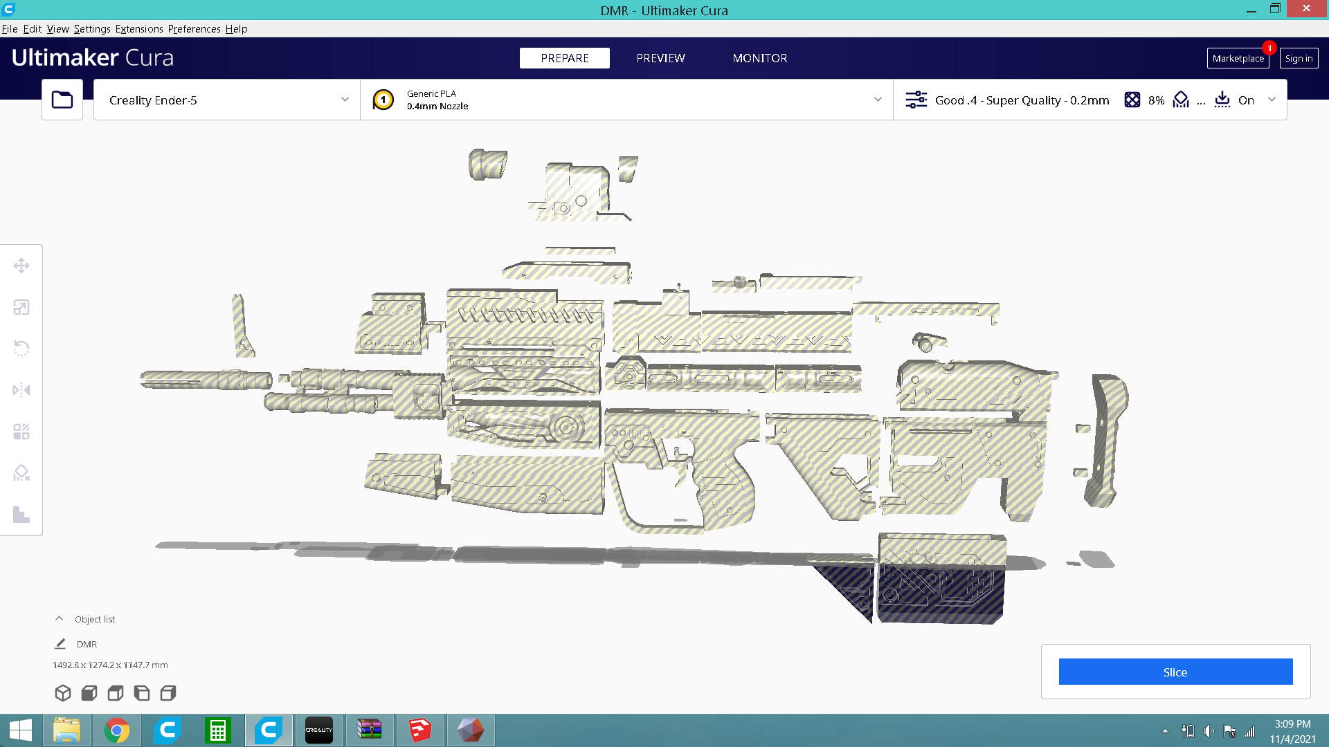This screenshot has height=747, width=1329.
Task: Click the Open File folder icon
Action: pos(62,100)
